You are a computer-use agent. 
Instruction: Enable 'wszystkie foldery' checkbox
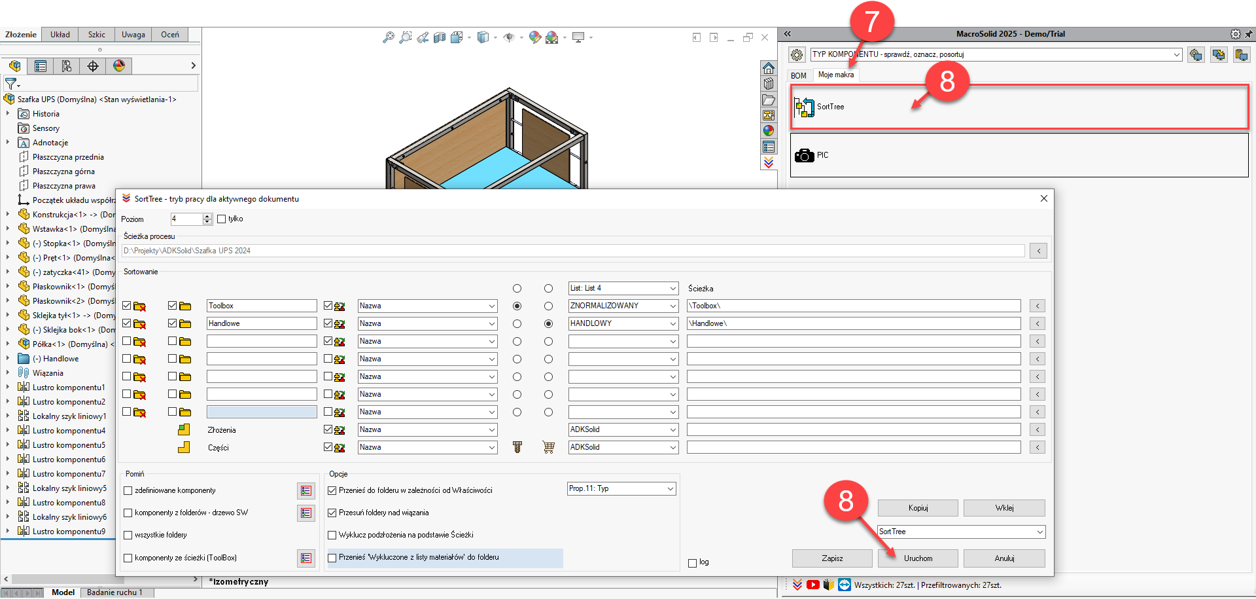coord(128,535)
